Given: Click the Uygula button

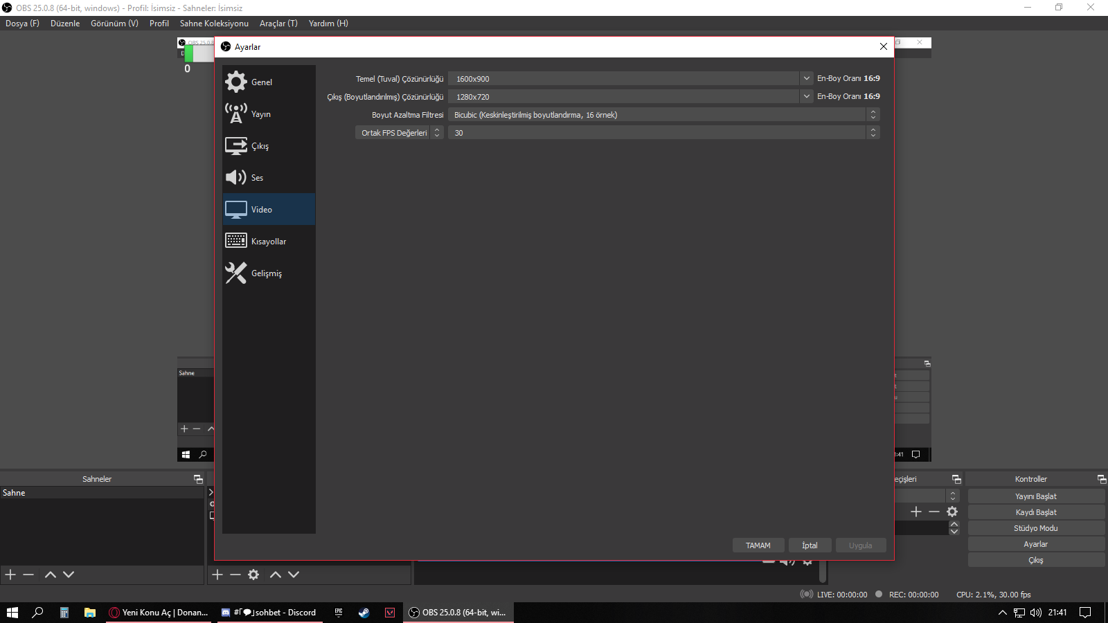Looking at the screenshot, I should pyautogui.click(x=861, y=545).
